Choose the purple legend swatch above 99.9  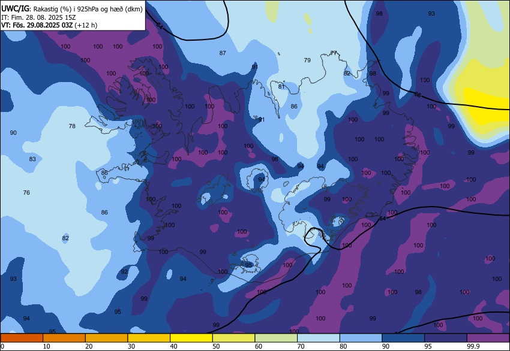pyautogui.click(x=488, y=338)
